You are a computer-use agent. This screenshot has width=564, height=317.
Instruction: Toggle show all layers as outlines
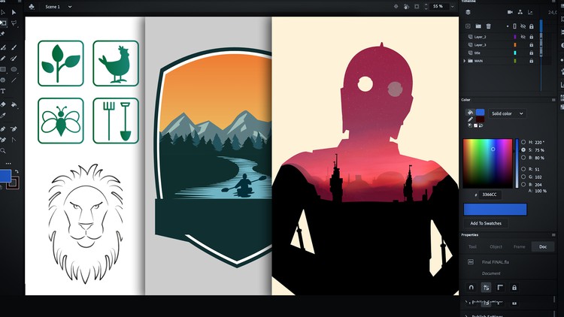coord(514,26)
